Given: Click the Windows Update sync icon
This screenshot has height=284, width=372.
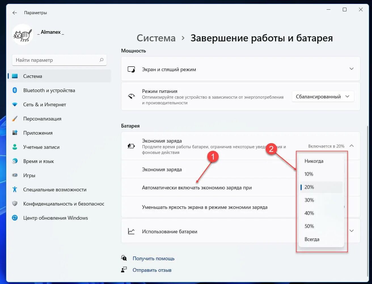Looking at the screenshot, I should tap(15, 218).
